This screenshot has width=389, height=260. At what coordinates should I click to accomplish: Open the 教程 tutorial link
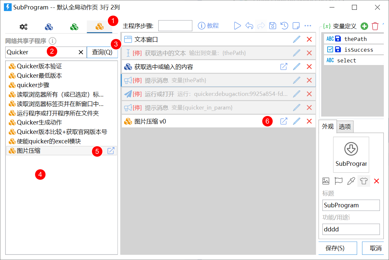pyautogui.click(x=208, y=26)
